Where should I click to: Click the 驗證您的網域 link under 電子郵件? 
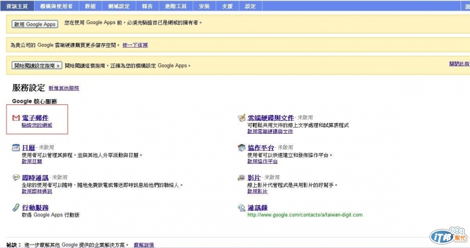click(37, 125)
